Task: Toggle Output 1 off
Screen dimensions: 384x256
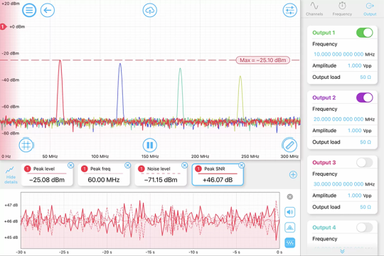Action: (x=364, y=33)
